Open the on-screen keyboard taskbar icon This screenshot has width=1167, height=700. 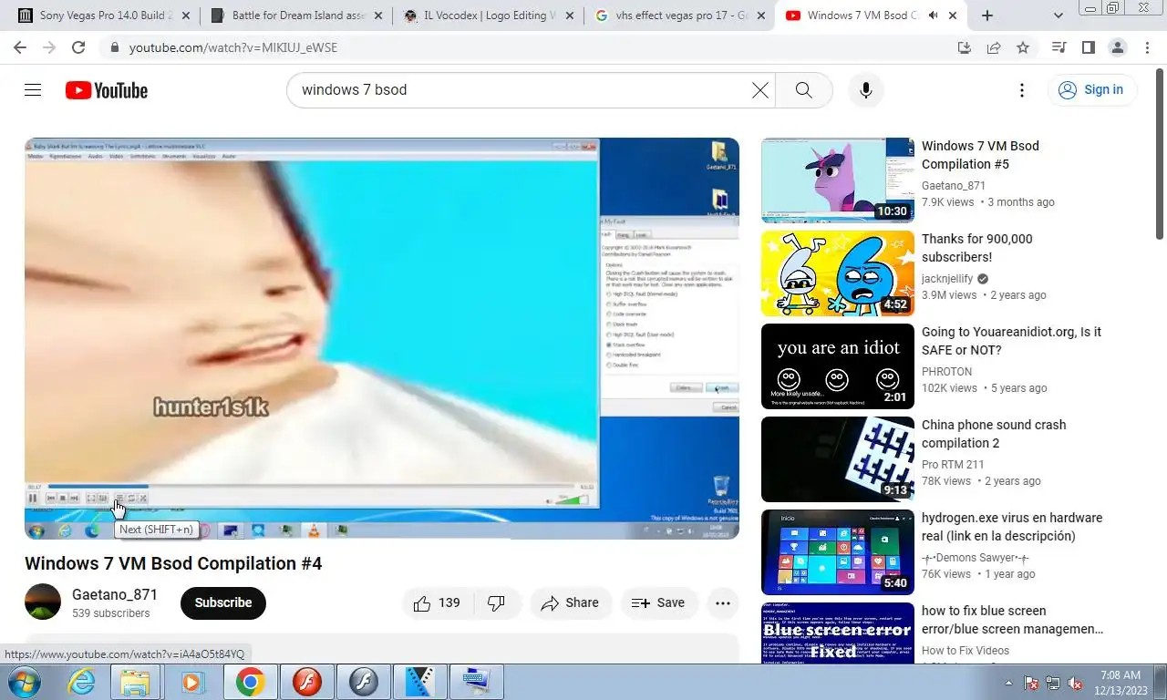tap(476, 682)
